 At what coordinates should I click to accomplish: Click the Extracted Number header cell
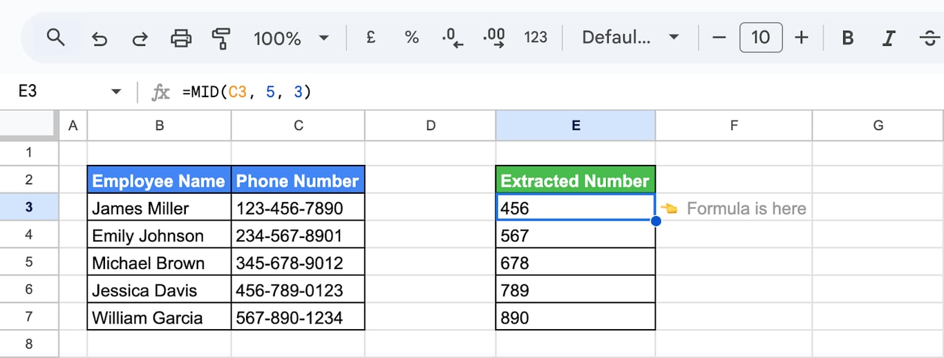576,181
